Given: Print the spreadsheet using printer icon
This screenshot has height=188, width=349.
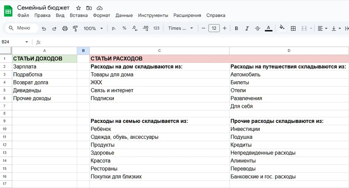Looking at the screenshot, I should click(x=65, y=28).
